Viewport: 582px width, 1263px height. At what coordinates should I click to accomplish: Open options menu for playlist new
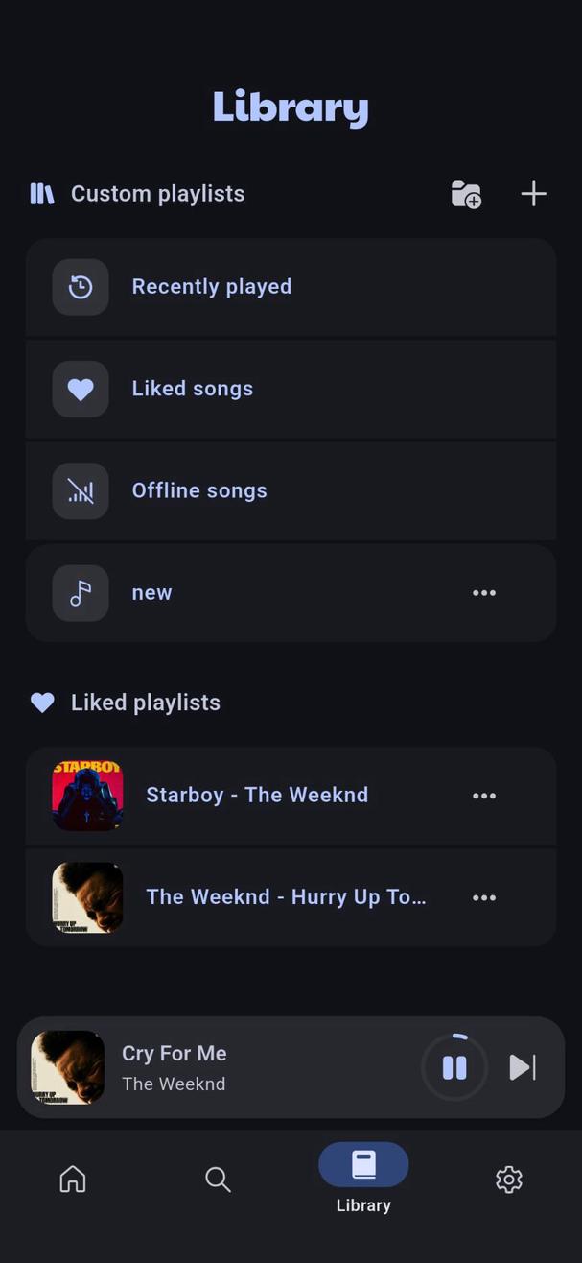pyautogui.click(x=484, y=592)
